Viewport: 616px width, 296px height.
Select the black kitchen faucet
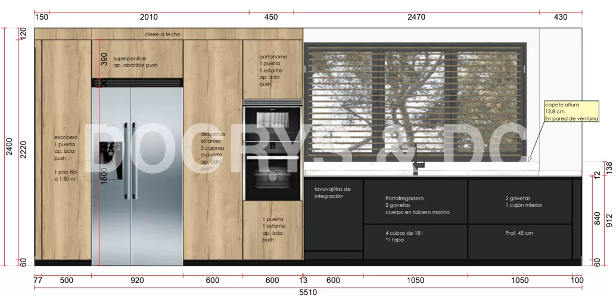click(417, 158)
